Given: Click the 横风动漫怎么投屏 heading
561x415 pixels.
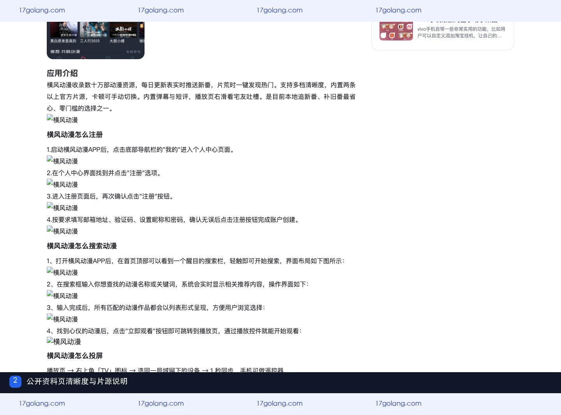Looking at the screenshot, I should pos(75,356).
